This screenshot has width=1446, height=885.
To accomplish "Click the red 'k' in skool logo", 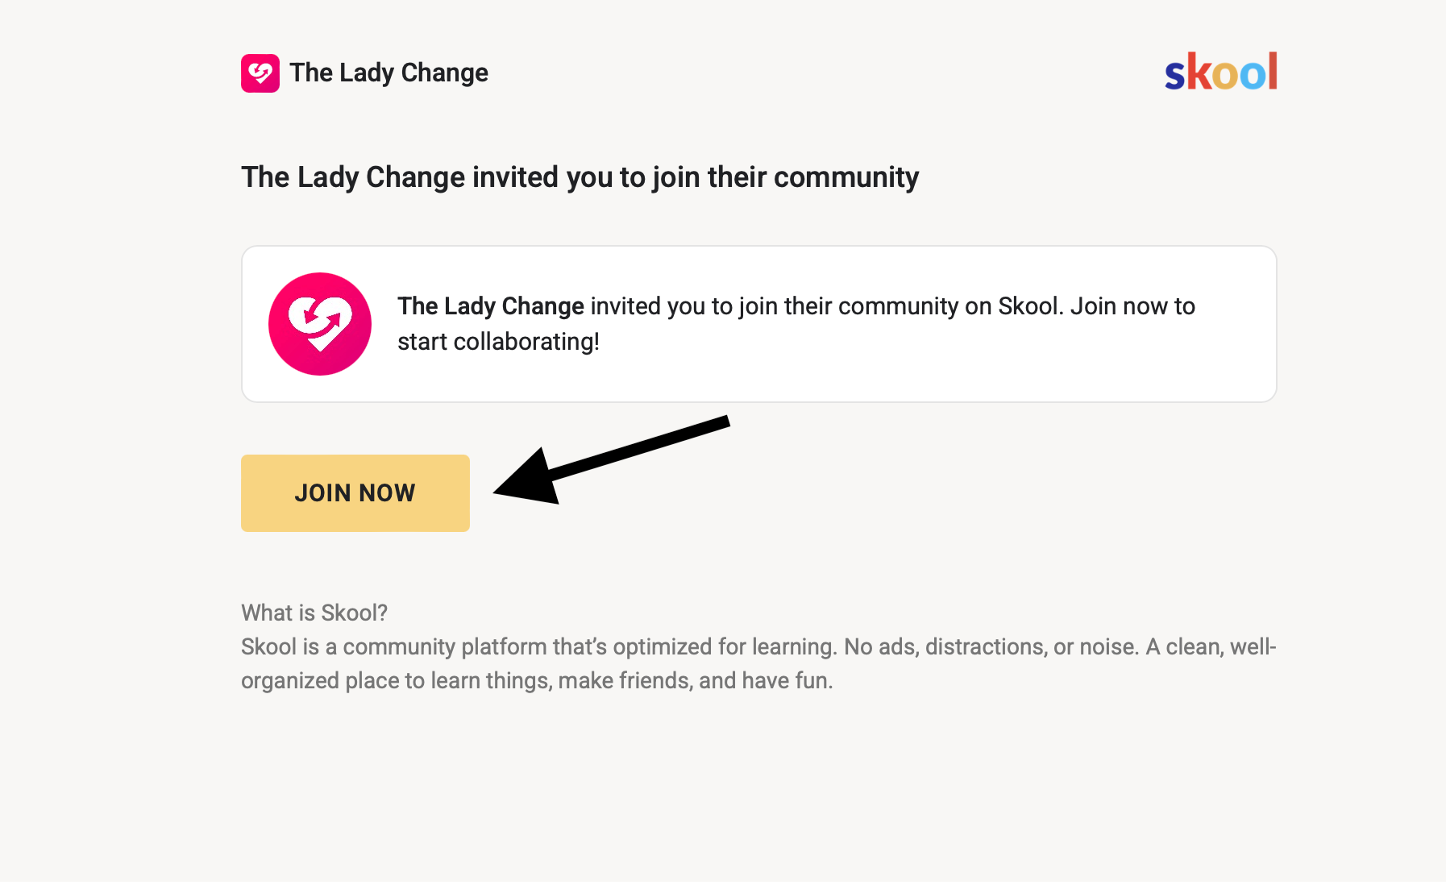I will [1198, 73].
